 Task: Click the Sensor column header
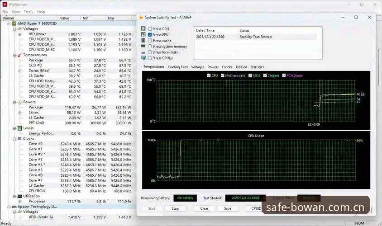pos(29,18)
